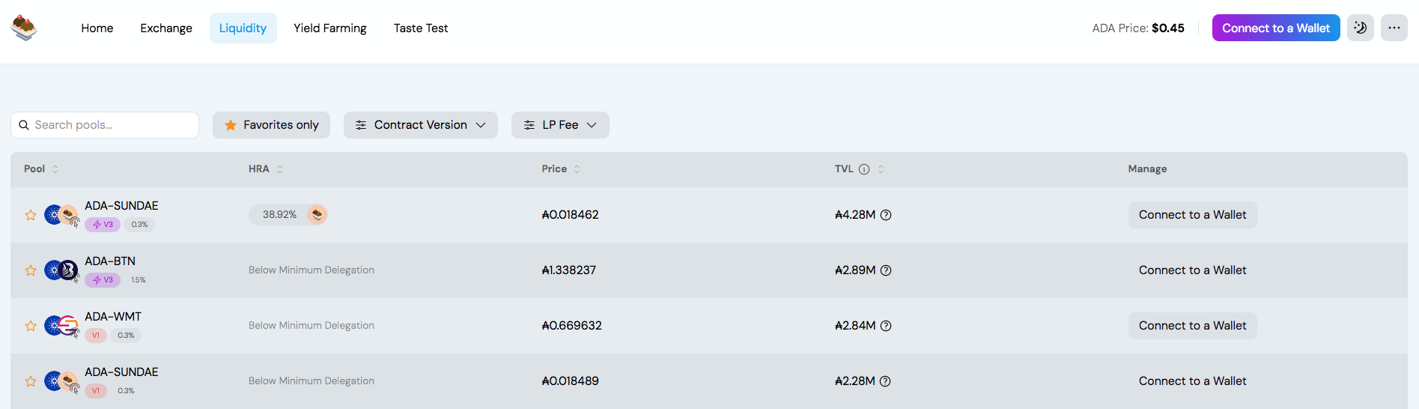Click the Search pools input field
1419x409 pixels.
point(105,125)
